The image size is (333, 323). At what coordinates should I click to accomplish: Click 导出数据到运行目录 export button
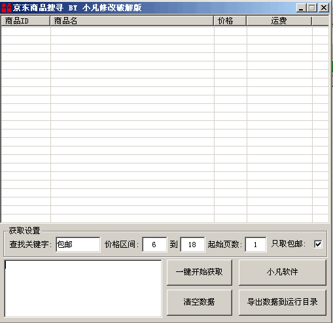283,302
